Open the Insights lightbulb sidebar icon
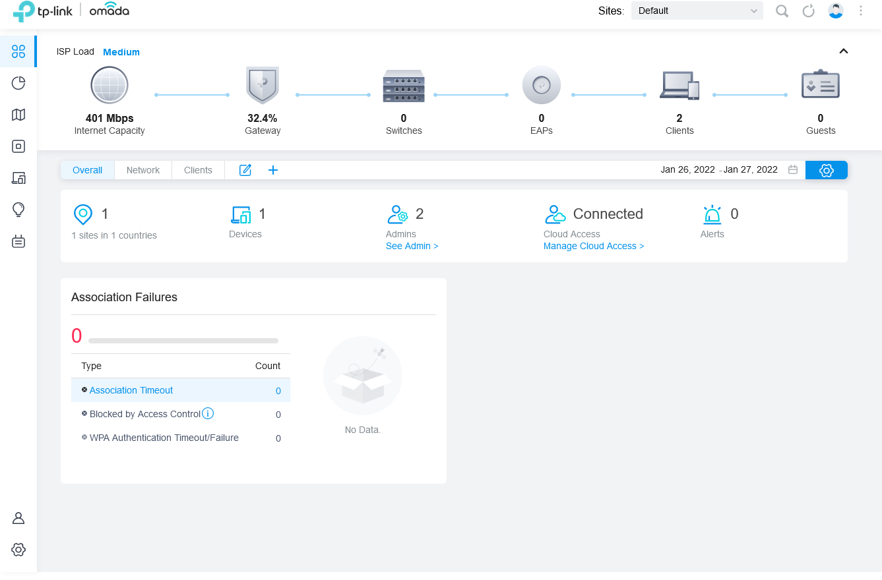 [18, 210]
